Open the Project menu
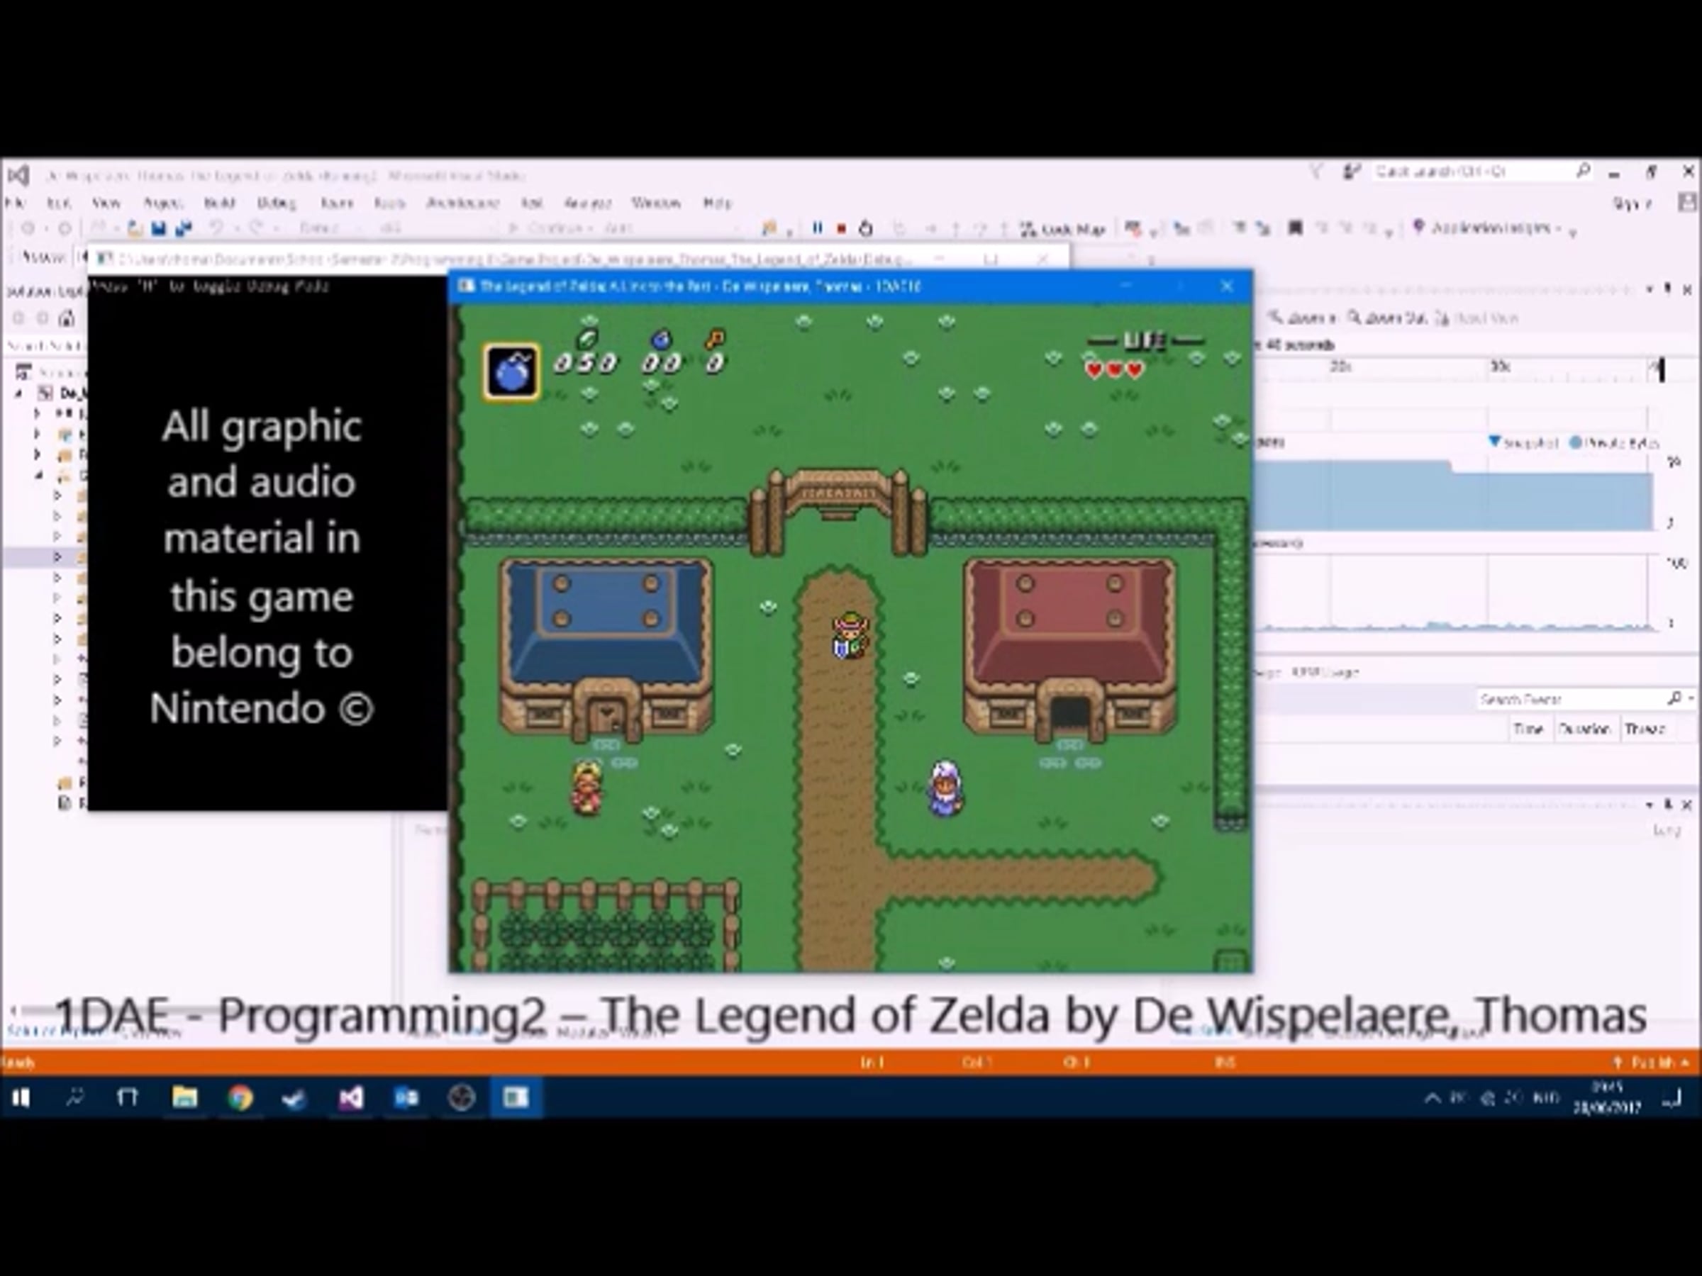 (163, 203)
